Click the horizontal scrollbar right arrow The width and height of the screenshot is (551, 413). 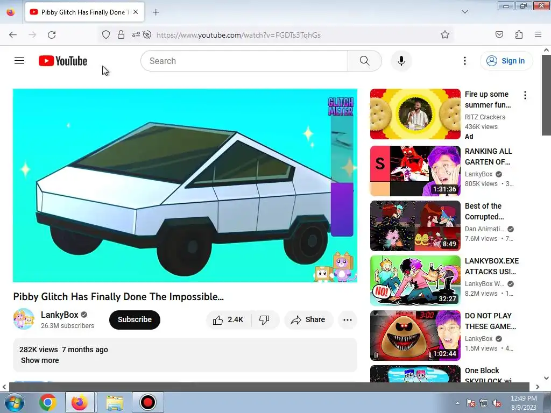coord(537,387)
